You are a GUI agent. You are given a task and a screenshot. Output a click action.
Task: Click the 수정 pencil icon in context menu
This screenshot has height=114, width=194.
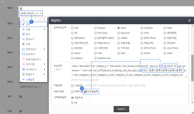[23, 24]
